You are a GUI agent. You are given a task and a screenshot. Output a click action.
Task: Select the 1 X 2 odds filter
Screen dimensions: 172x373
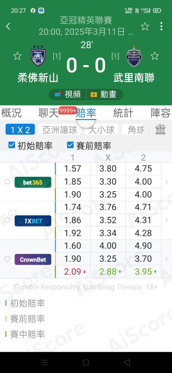[x=20, y=129]
